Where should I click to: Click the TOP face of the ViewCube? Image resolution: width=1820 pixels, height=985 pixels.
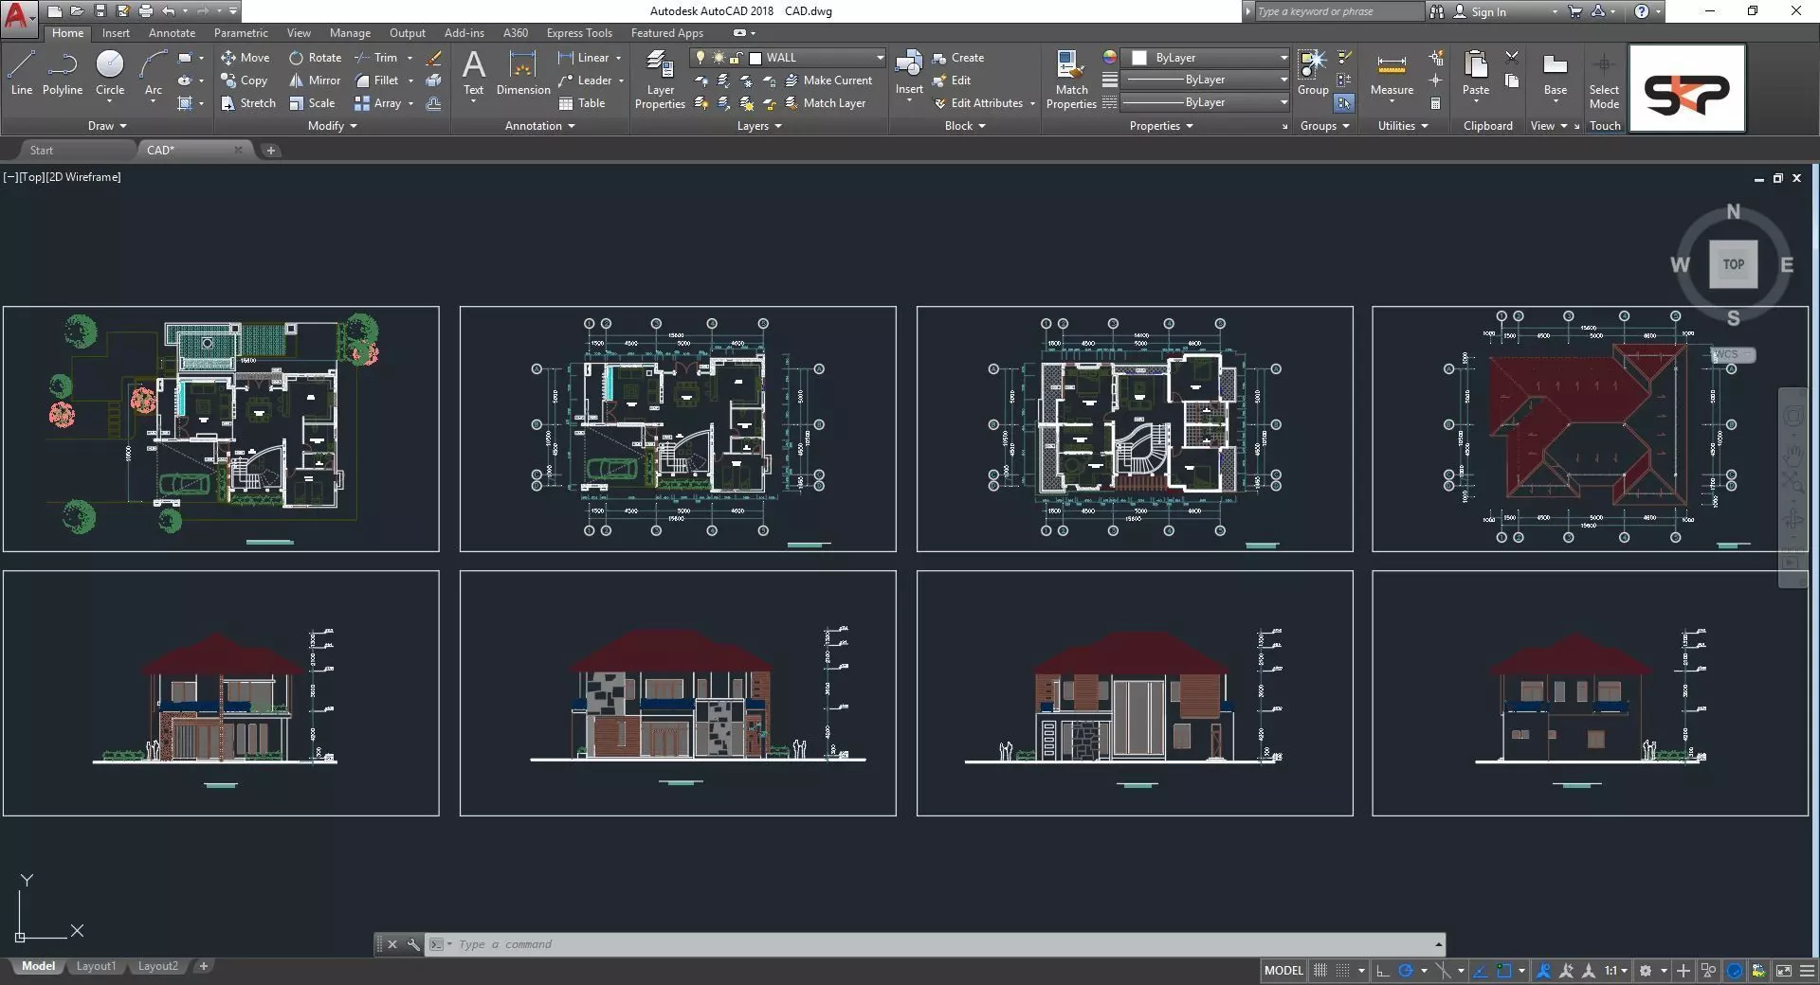click(1733, 264)
